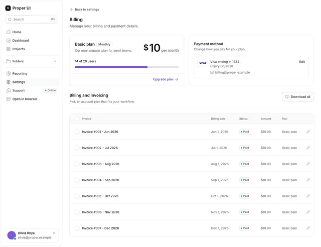Click the back arrow icon
Screen dimensions: 321x247
[x=71, y=10]
